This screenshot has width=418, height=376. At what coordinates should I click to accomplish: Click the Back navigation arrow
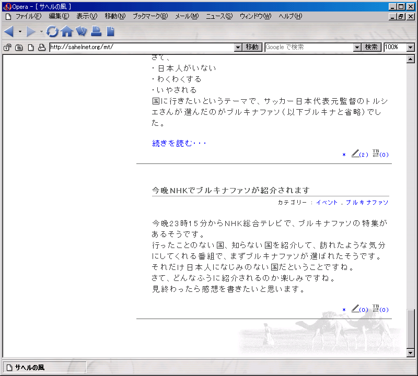[9, 31]
